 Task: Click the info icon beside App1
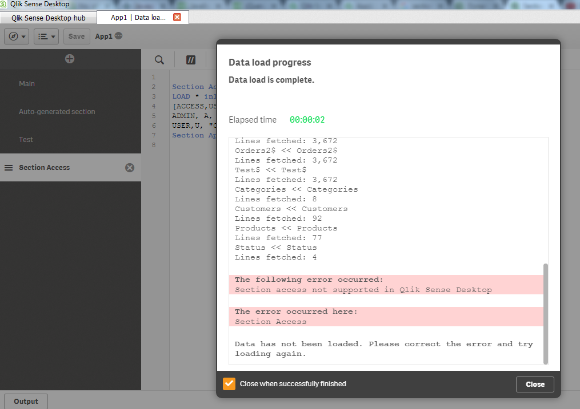(x=118, y=36)
